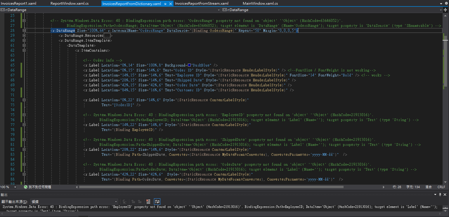Close the InvoicesReportFromDictionary.xaml tab
Viewport: 449px width, 217px height.
tap(170, 4)
